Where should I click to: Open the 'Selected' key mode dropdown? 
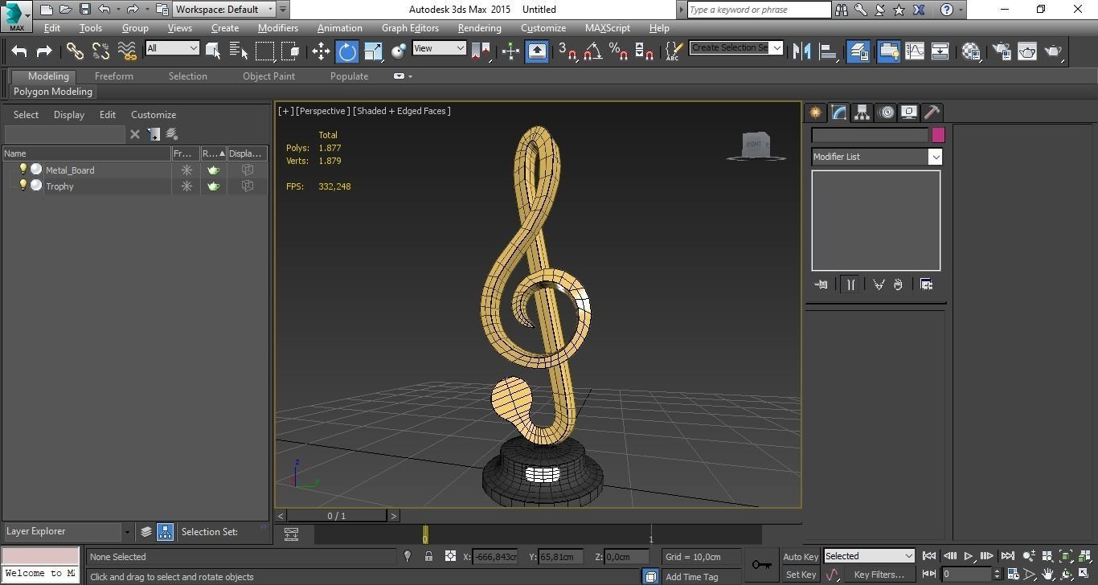coord(869,556)
